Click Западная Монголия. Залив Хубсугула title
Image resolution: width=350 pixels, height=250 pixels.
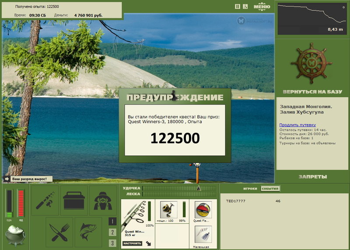click(306, 109)
